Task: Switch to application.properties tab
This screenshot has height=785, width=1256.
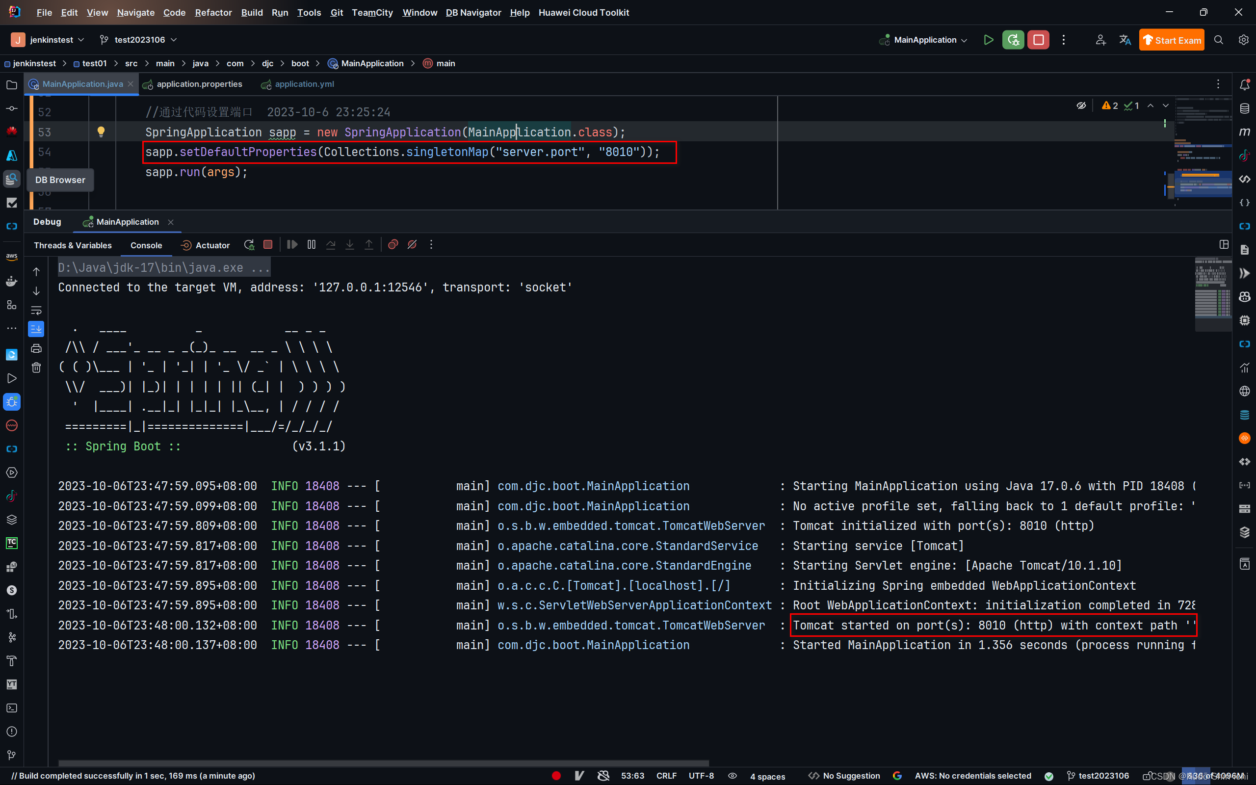Action: click(x=193, y=84)
